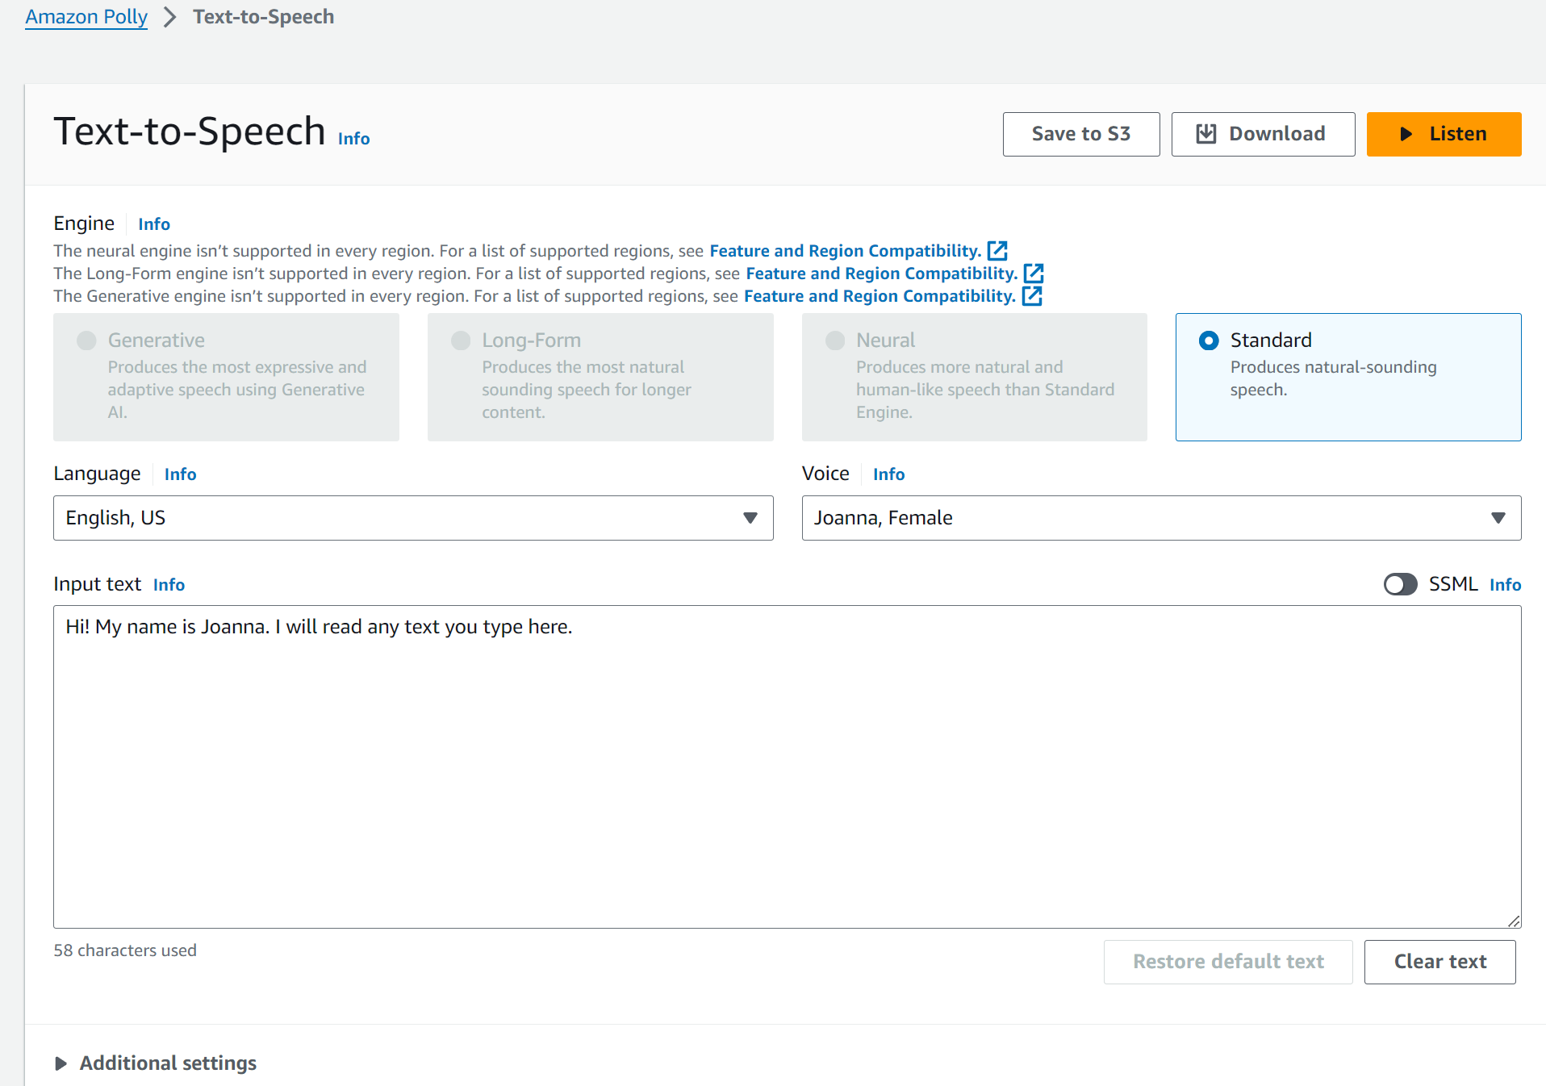Toggle the SSML switch on

(1400, 584)
